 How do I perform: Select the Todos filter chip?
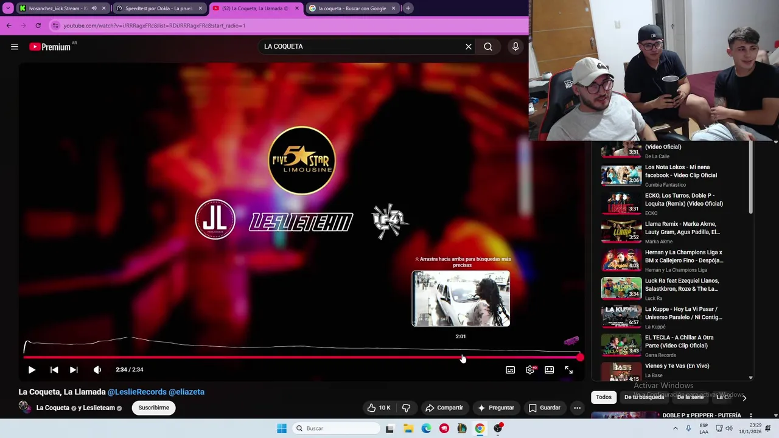[604, 397]
